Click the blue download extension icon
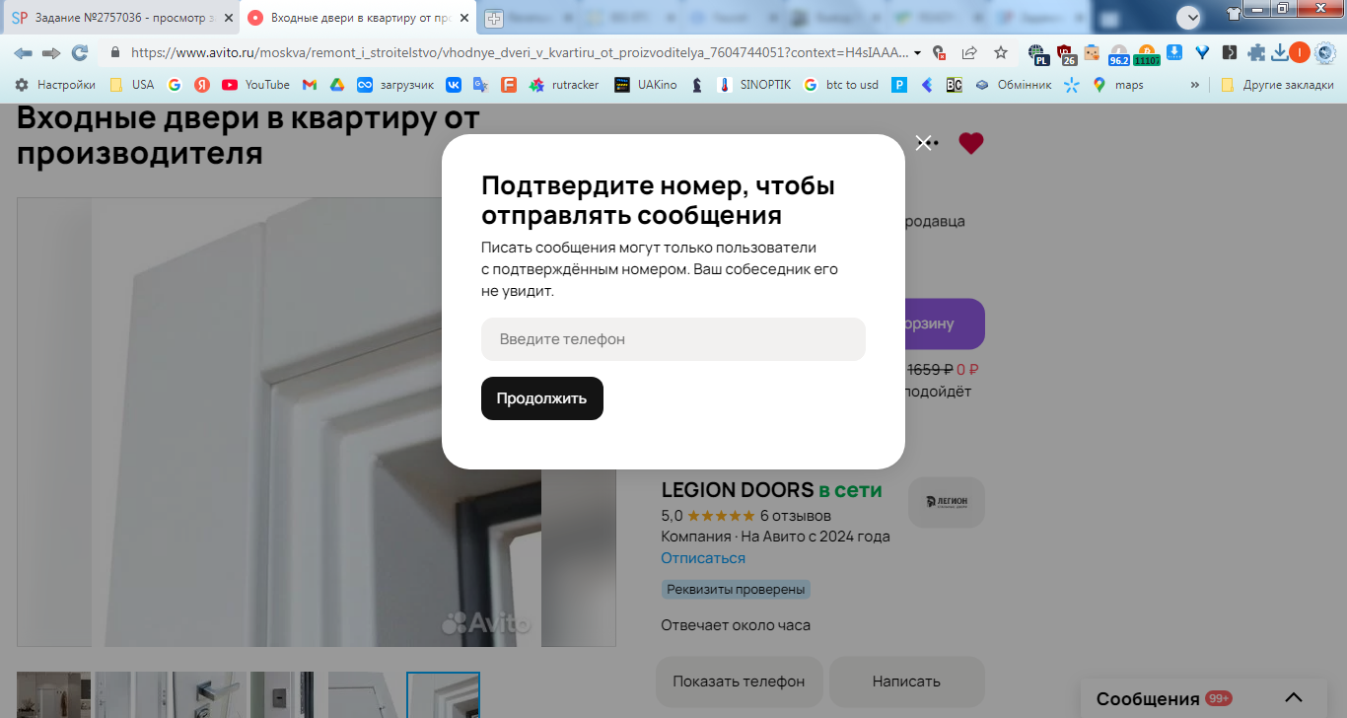 pos(1175,53)
